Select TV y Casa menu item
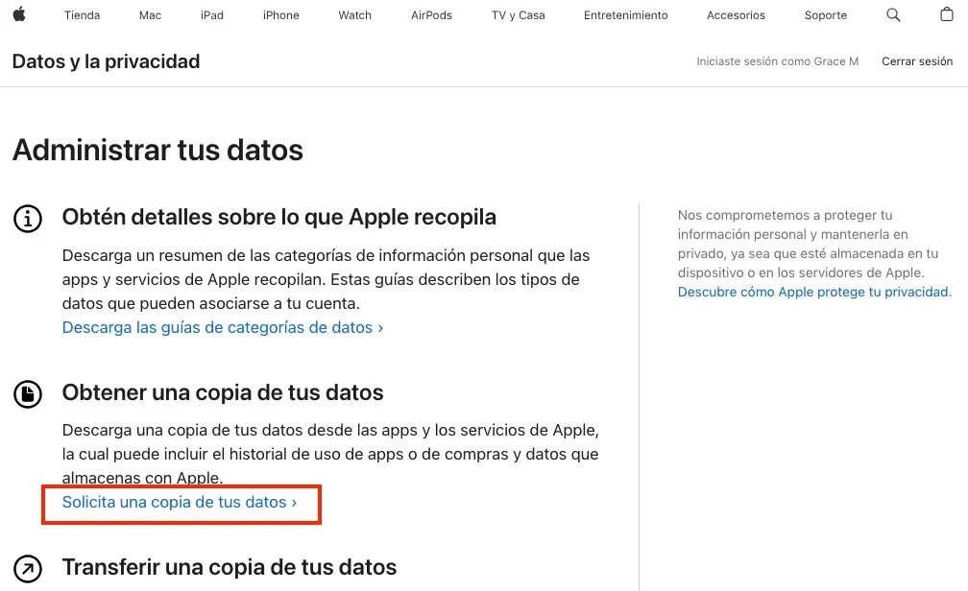This screenshot has width=968, height=591. (518, 14)
